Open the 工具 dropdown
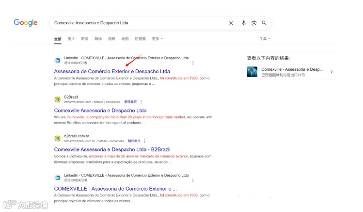Screen dimensions: 363x212 pyautogui.click(x=265, y=39)
